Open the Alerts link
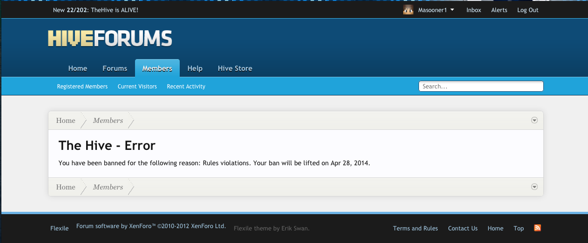This screenshot has width=588, height=243. pyautogui.click(x=499, y=10)
